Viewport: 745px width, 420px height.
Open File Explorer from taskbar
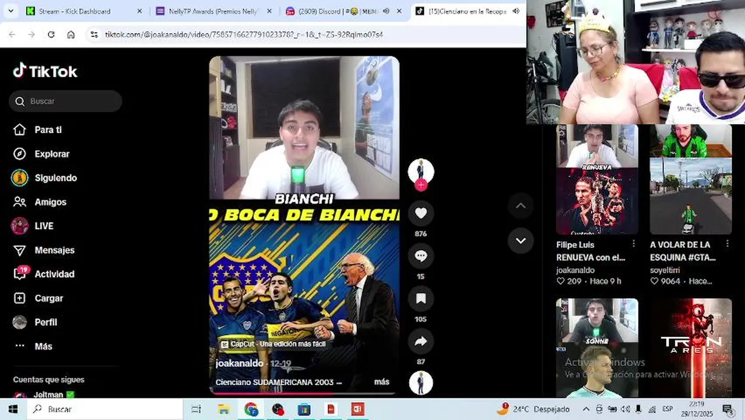pyautogui.click(x=224, y=409)
